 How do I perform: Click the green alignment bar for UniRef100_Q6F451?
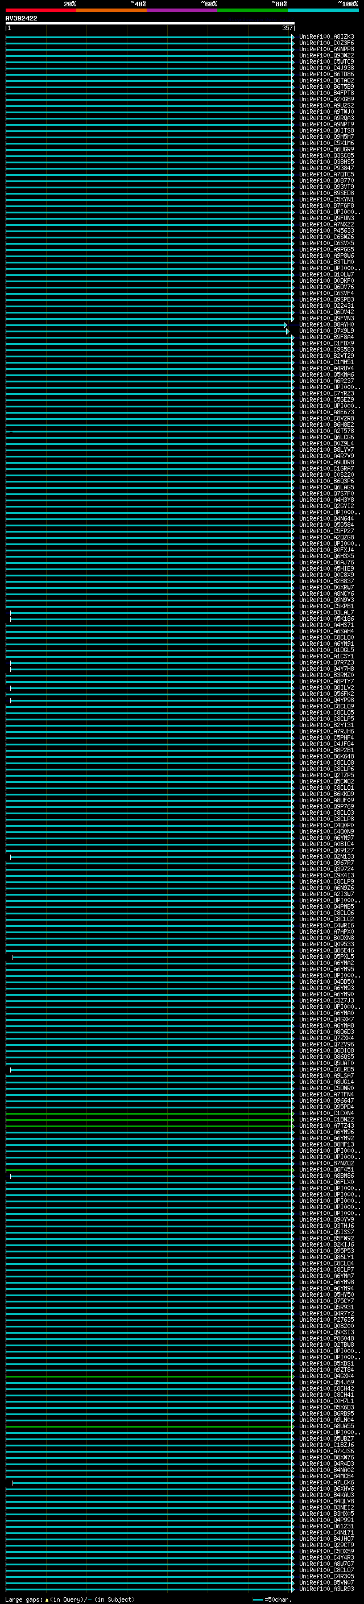(x=150, y=1169)
